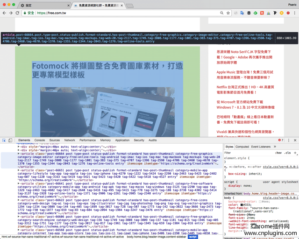
Task: Click the Styles Filter input field
Action: point(249,153)
